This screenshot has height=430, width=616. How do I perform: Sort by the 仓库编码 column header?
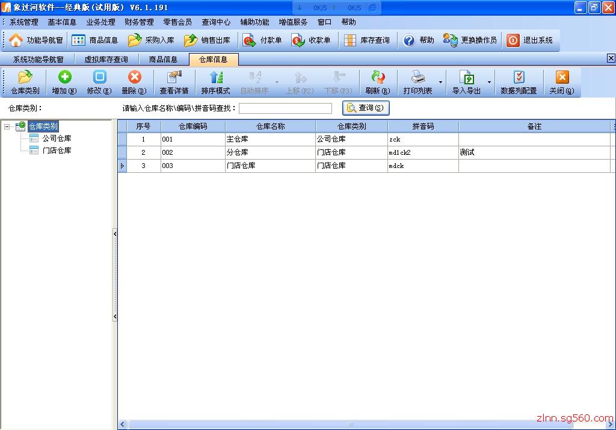pos(193,126)
